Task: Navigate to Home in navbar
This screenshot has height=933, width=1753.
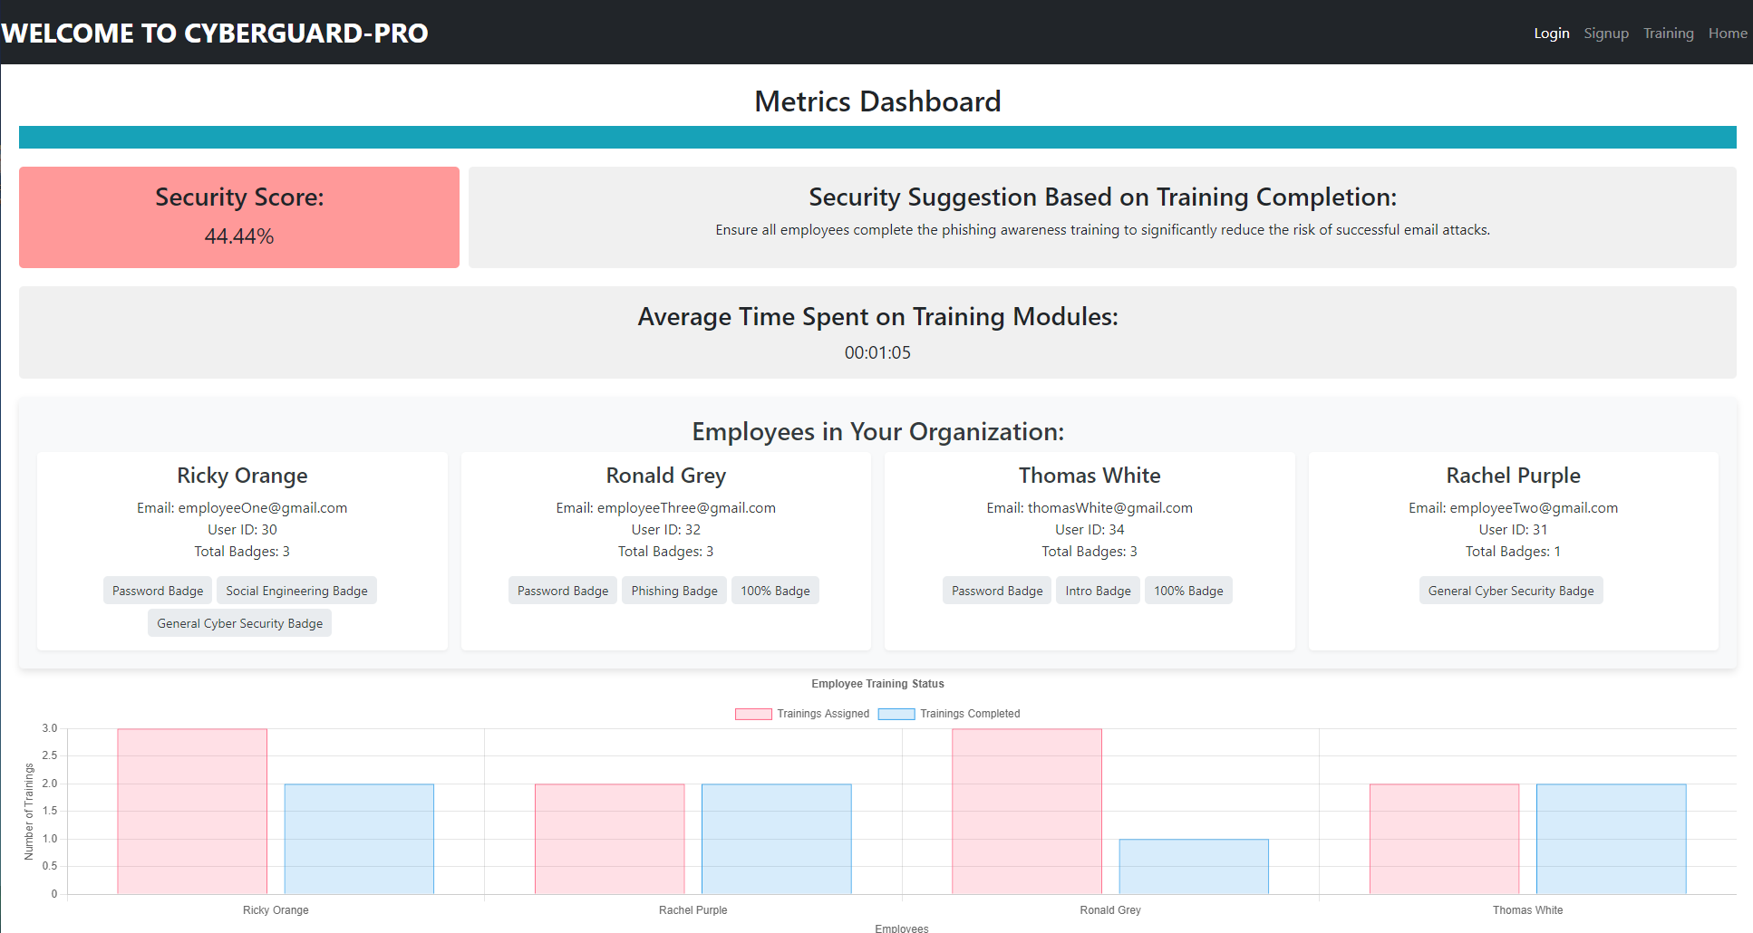Action: click(1728, 34)
